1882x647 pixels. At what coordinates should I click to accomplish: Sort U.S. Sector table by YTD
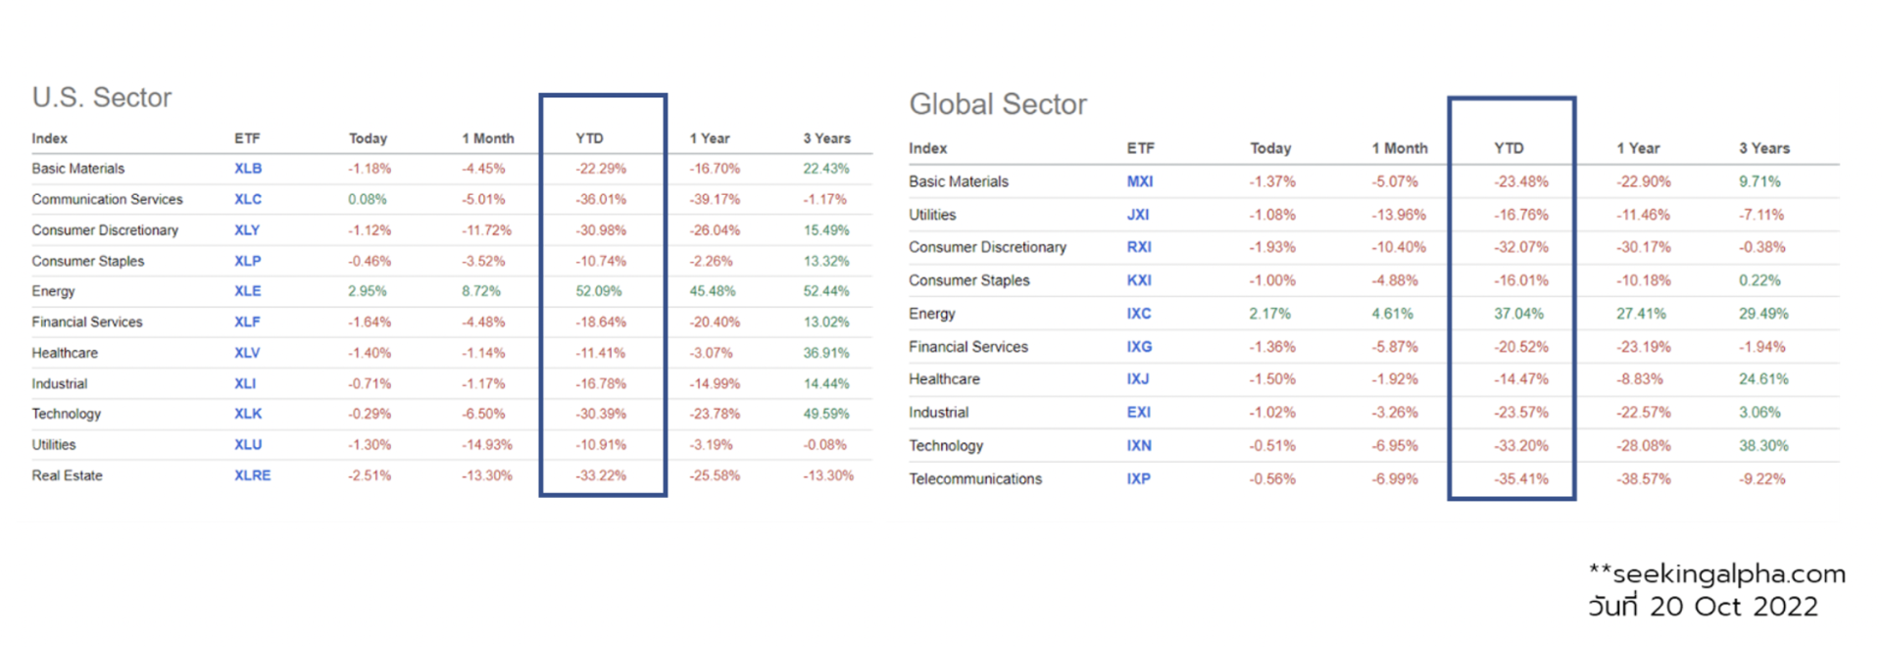click(589, 138)
